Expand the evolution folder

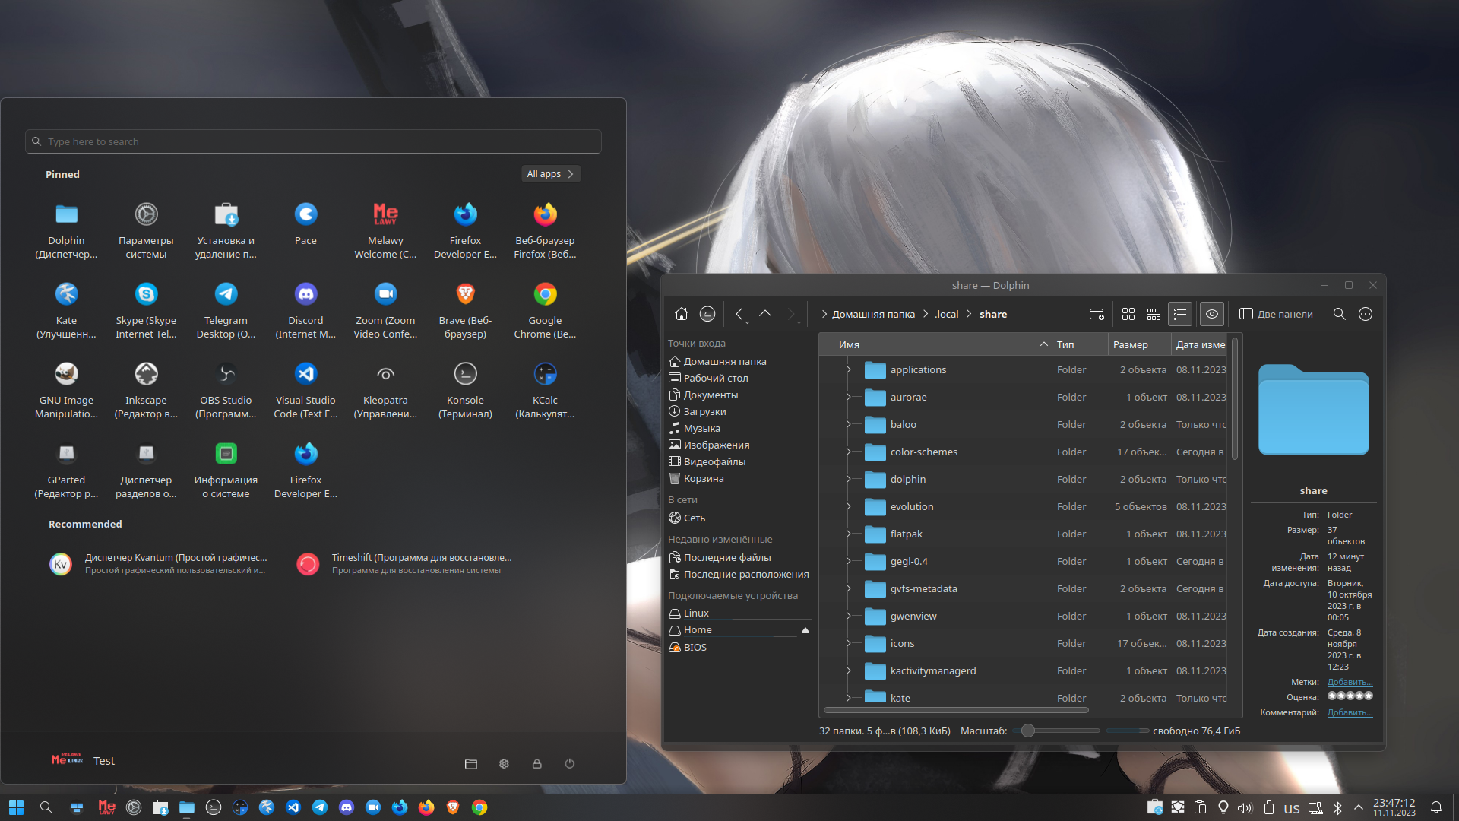pyautogui.click(x=848, y=506)
